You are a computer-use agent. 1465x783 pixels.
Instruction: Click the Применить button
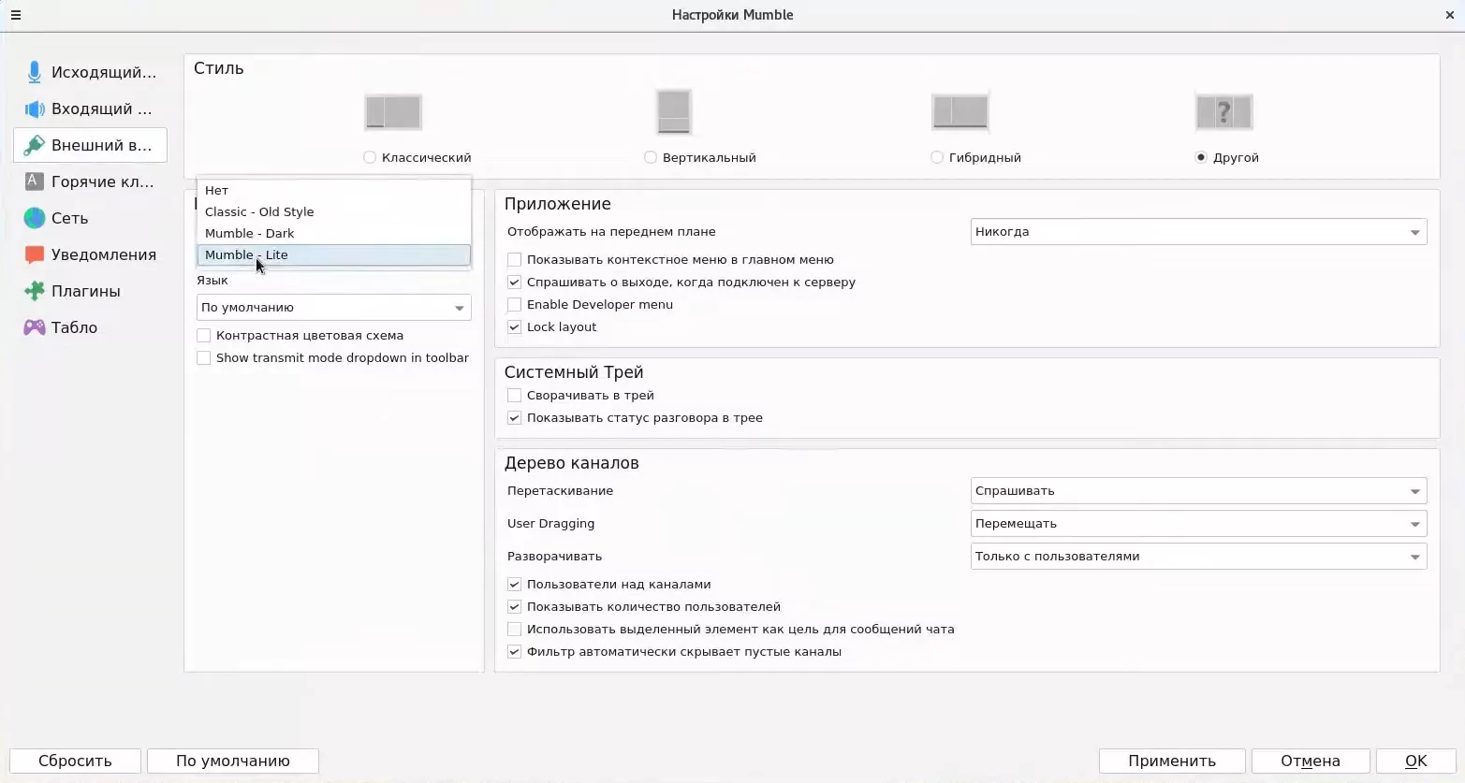pyautogui.click(x=1172, y=761)
